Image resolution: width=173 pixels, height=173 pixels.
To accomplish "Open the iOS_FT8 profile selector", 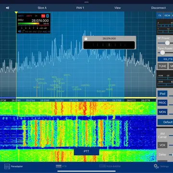I will pyautogui.click(x=165, y=59).
